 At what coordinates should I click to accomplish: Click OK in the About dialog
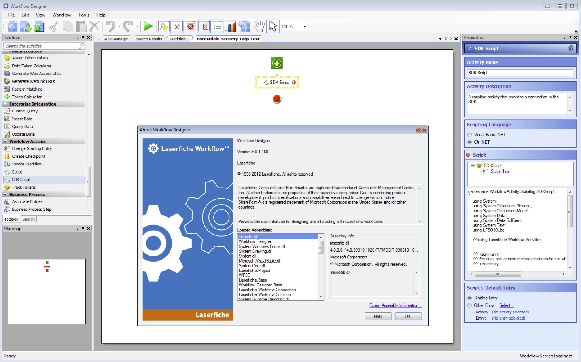tap(408, 317)
